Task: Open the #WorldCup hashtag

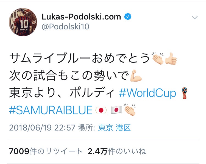Action: tap(147, 93)
